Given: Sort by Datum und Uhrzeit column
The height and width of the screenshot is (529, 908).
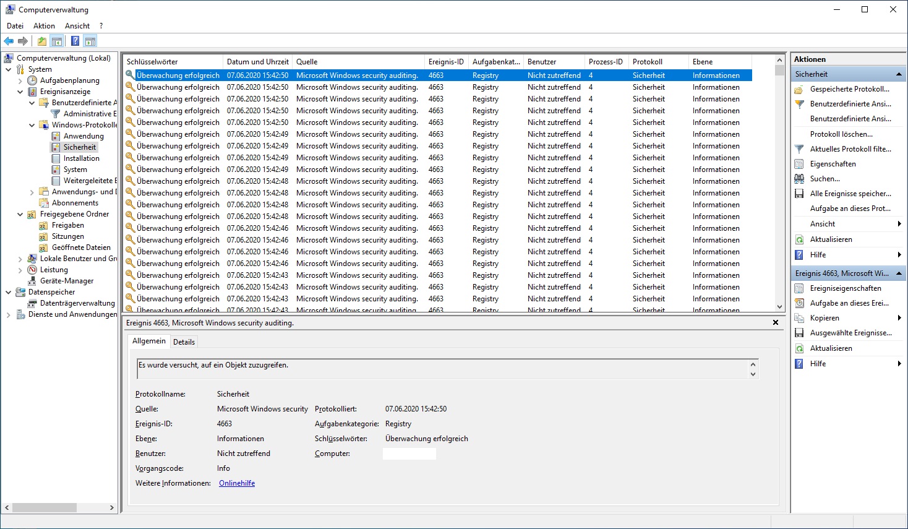Looking at the screenshot, I should click(x=257, y=62).
